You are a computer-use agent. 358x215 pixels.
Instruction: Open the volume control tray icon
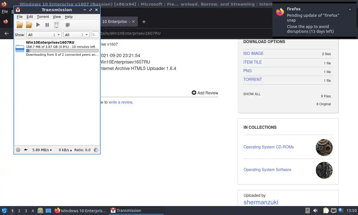click(x=315, y=211)
